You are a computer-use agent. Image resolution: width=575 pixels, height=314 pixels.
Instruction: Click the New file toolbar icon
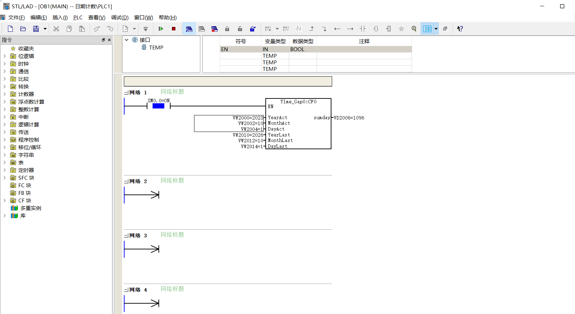(10, 29)
